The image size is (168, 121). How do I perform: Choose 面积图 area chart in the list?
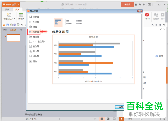tap(34, 37)
